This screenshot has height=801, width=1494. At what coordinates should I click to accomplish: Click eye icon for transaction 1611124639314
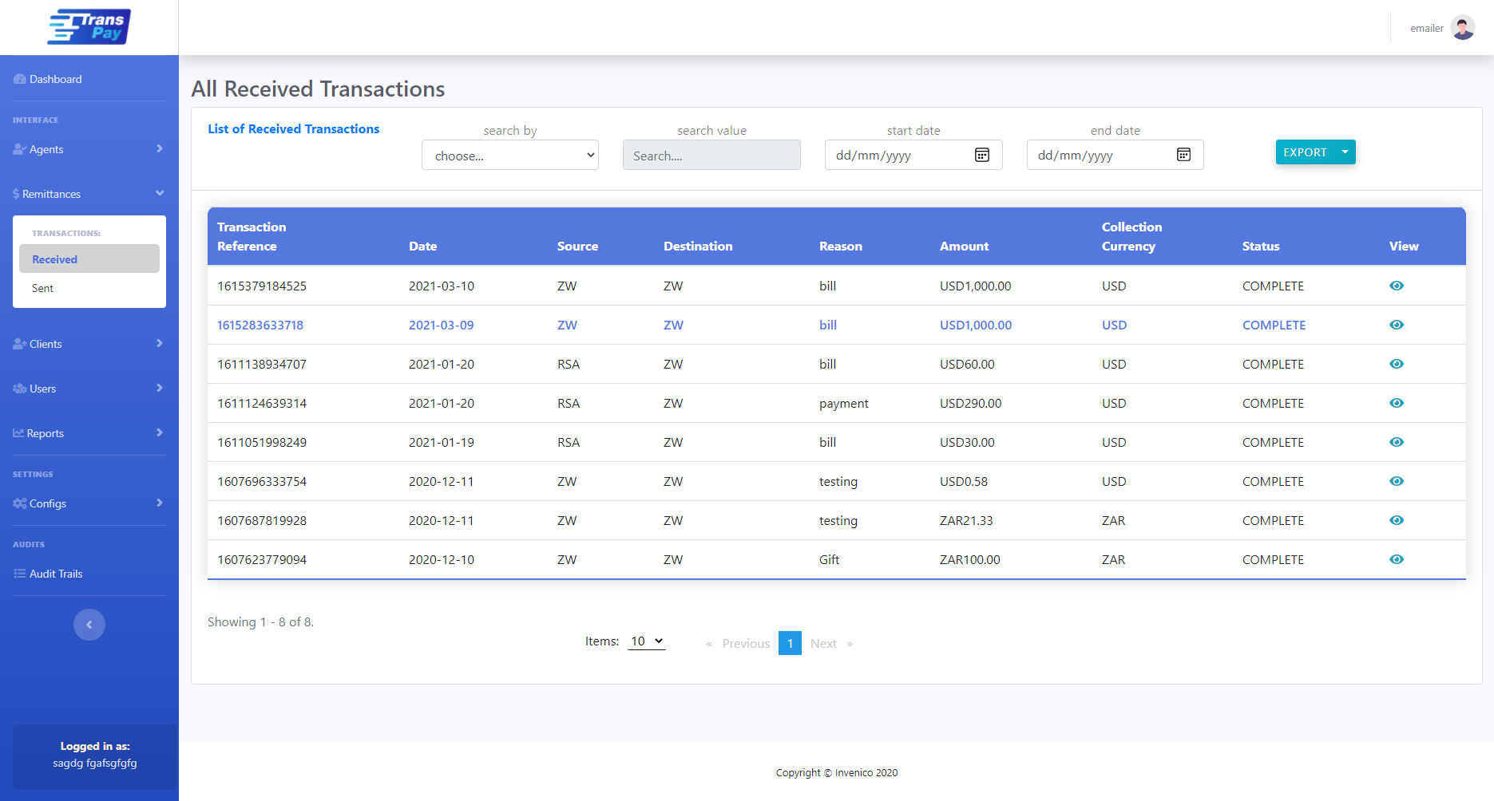(1397, 403)
